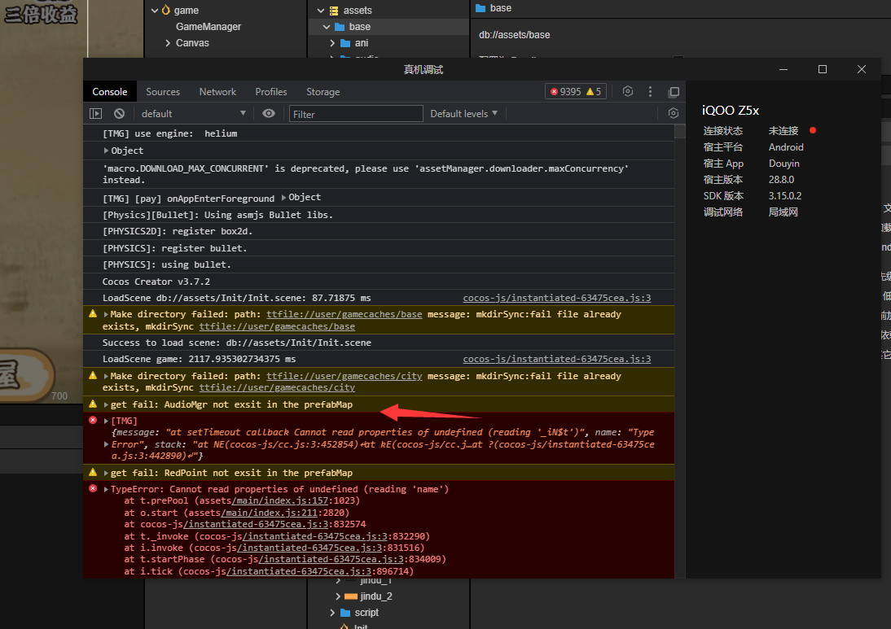Screen dimensions: 891x629
Task: Toggle the dock side panel icon
Action: (674, 91)
